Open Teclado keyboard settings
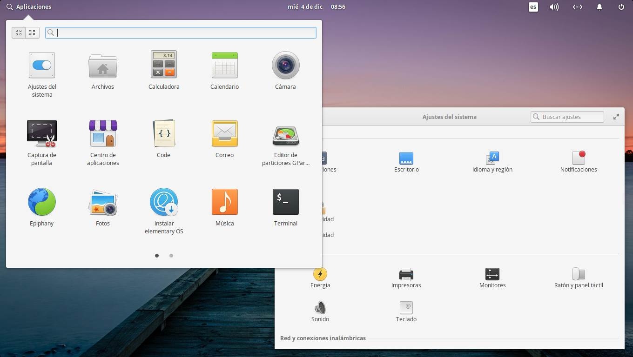Screen dimensions: 633x357 406,312
